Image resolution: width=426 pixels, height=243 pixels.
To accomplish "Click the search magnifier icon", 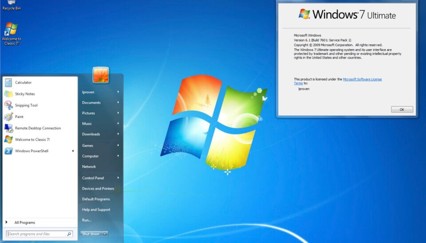I will [x=69, y=234].
